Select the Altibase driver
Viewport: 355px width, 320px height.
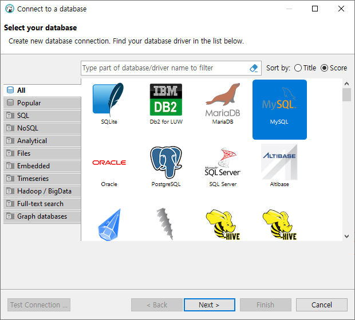(x=279, y=165)
